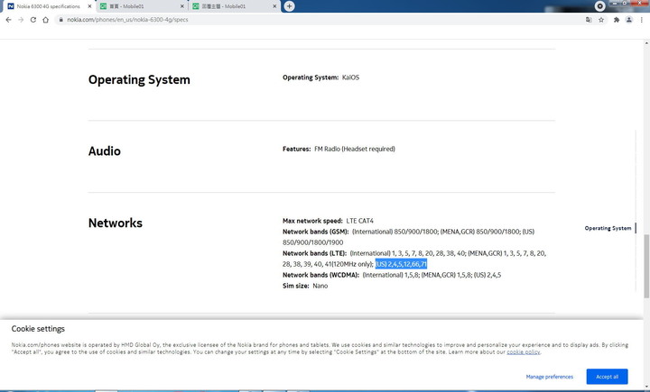Viewport: 650px width, 392px height.
Task: Open the user profile avatar icon
Action: [629, 20]
